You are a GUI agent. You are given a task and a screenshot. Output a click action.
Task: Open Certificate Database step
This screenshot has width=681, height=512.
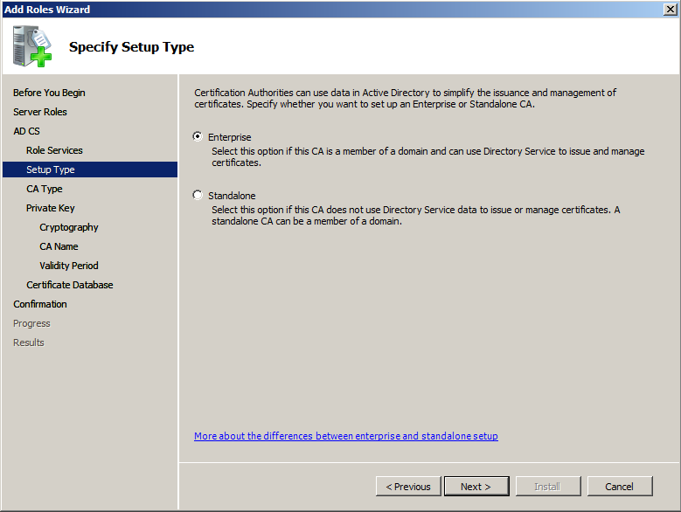point(70,285)
